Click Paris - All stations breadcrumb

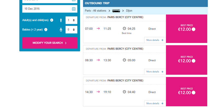pyautogui.click(x=95, y=11)
